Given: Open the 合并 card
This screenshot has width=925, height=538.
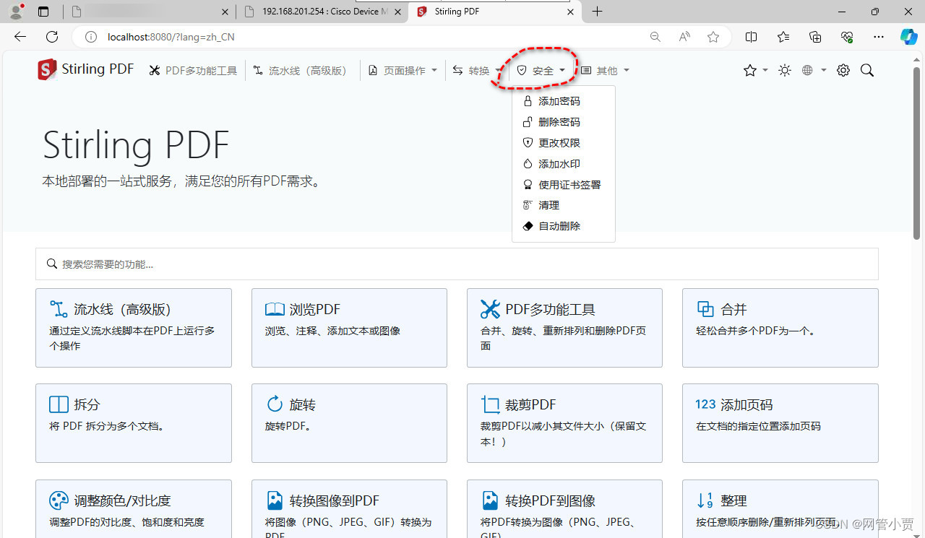Looking at the screenshot, I should [x=780, y=328].
